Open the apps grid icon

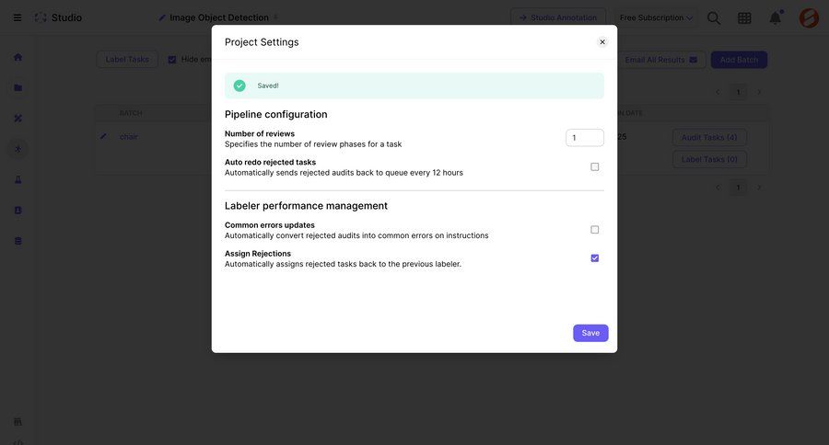click(744, 17)
